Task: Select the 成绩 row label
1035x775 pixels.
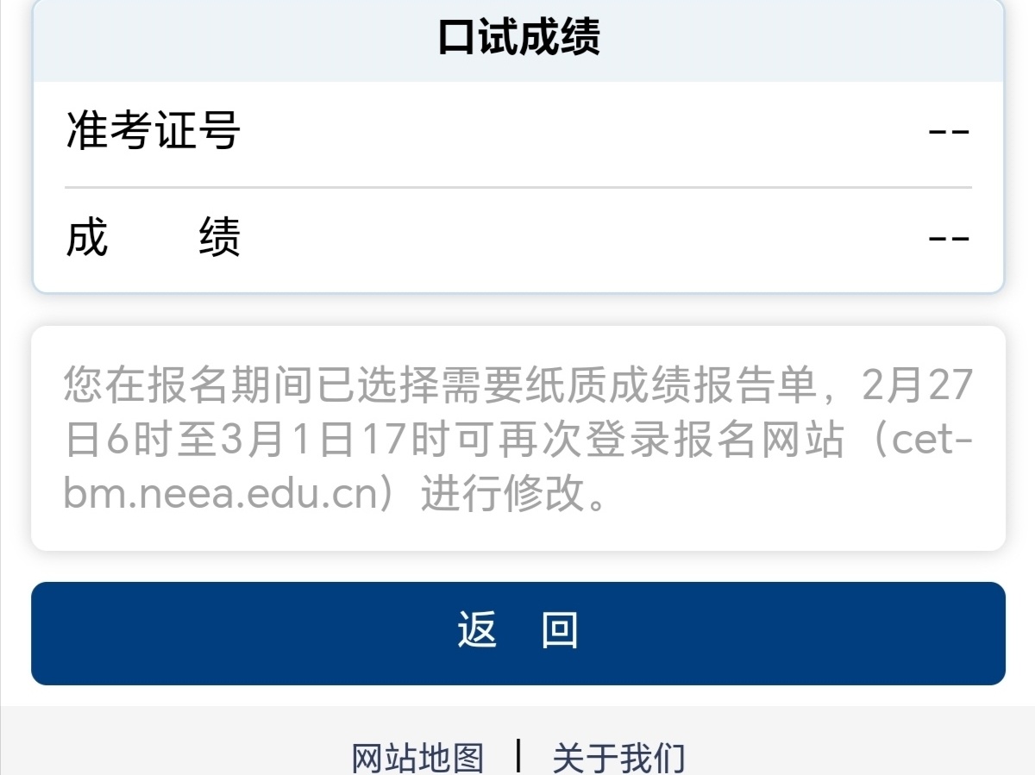Action: (153, 238)
